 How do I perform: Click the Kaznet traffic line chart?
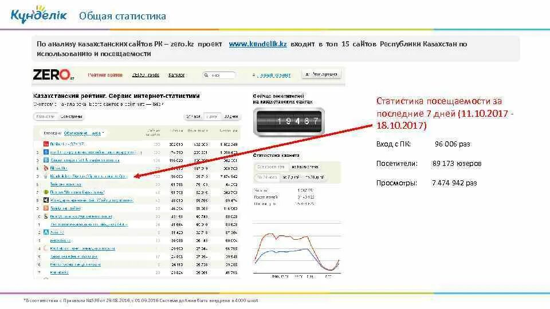pos(297,249)
